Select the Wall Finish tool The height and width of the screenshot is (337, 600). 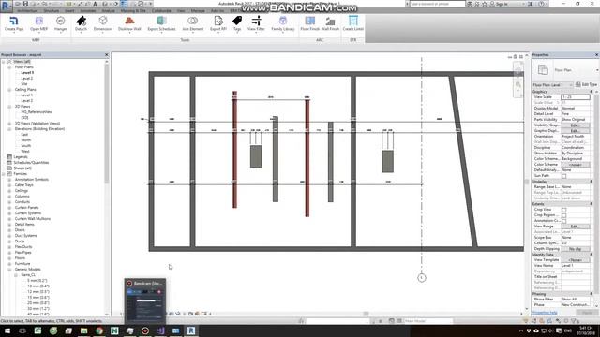(330, 23)
